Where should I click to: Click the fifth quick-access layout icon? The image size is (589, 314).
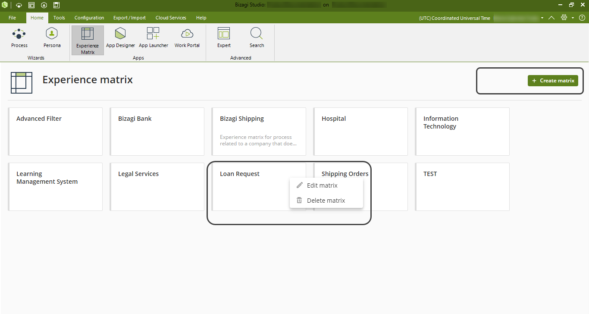click(56, 5)
